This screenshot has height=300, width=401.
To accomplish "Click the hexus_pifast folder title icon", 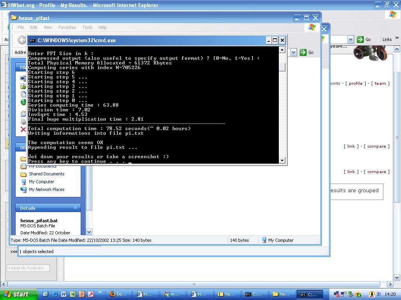I will click(14, 18).
